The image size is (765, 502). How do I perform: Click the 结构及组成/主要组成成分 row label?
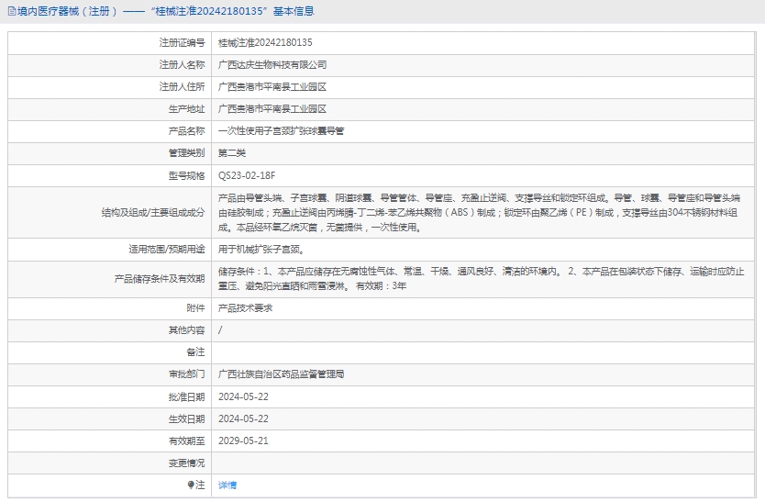tap(153, 212)
